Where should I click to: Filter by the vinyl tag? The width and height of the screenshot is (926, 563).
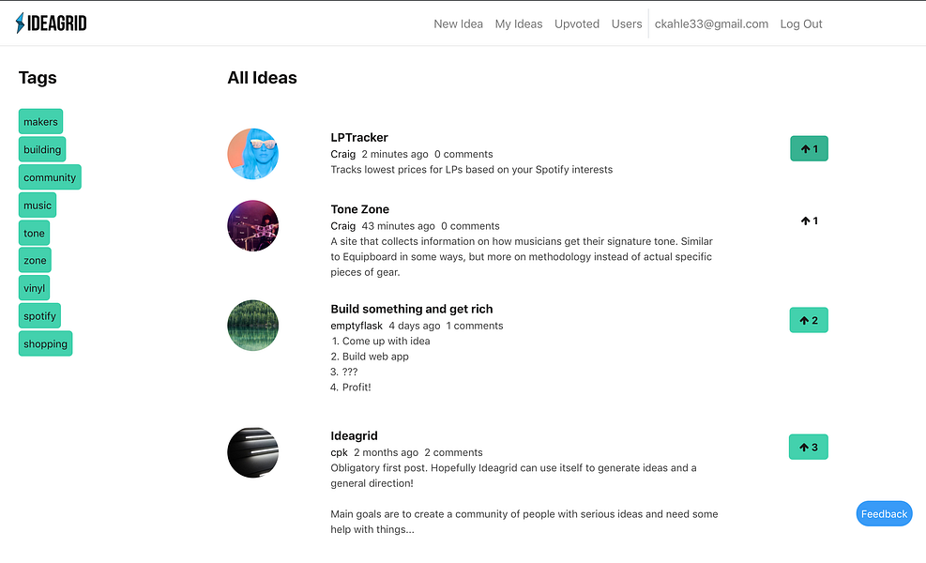35,288
